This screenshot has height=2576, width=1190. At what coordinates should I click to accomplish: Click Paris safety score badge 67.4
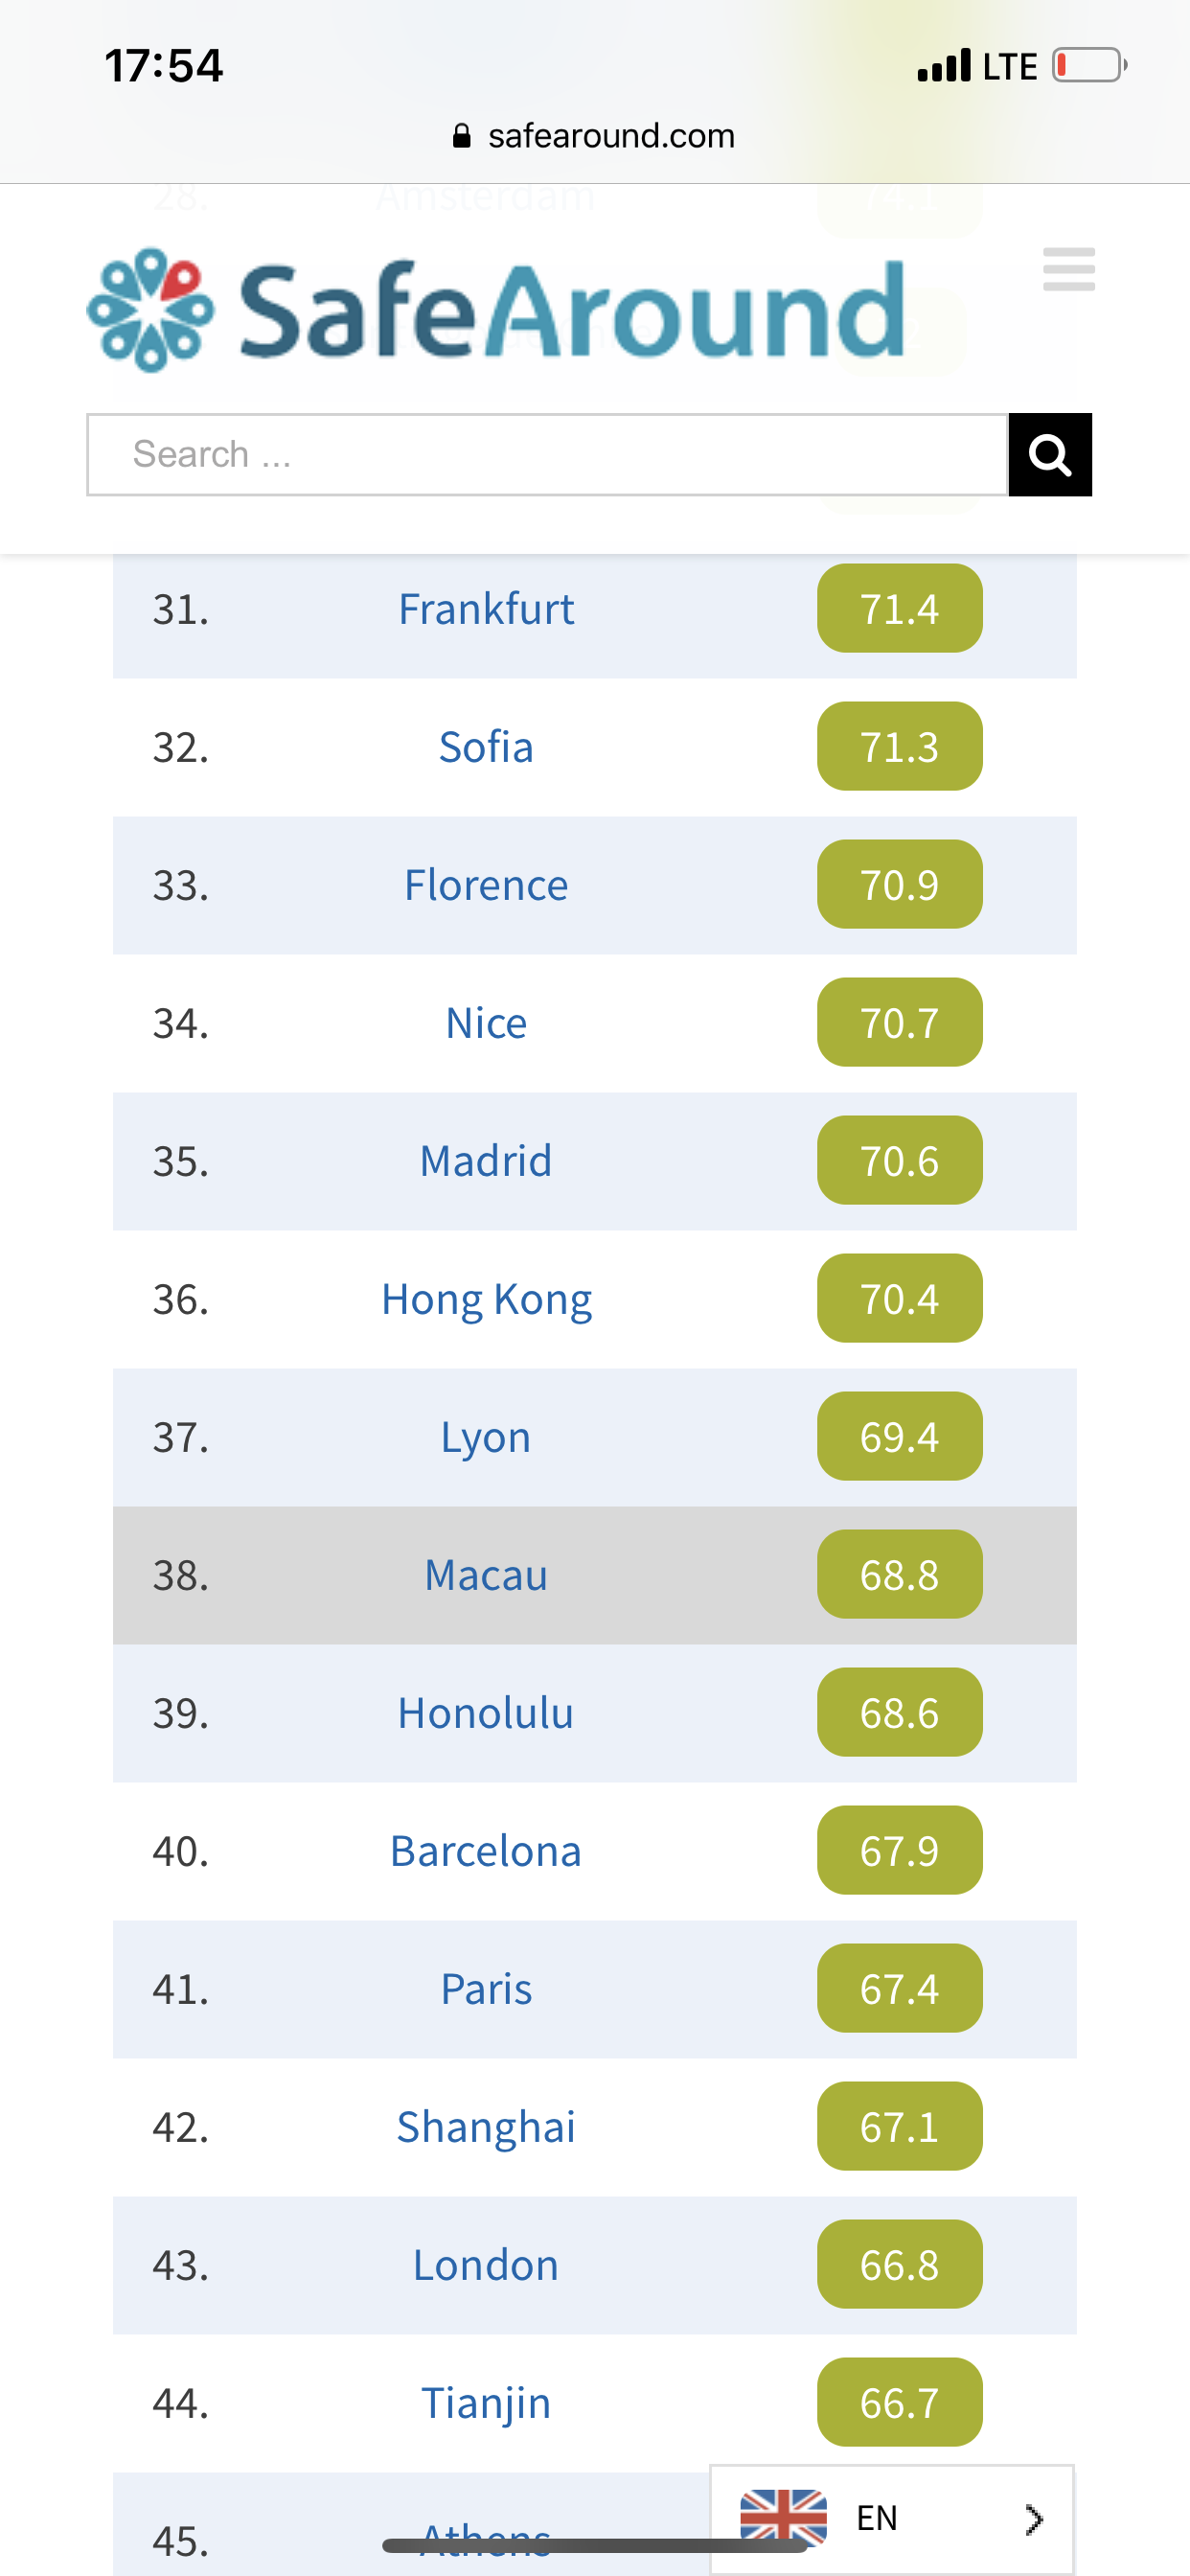point(899,1989)
